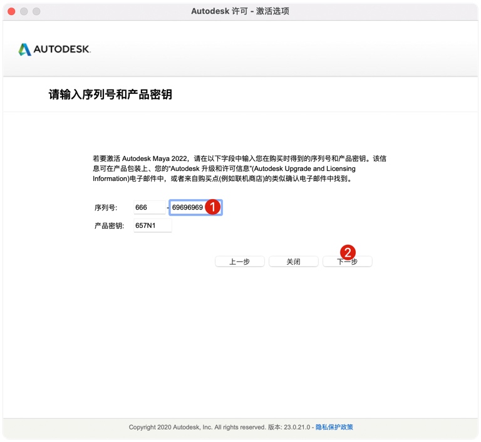Focus the serial number field showing 69696969

(188, 207)
